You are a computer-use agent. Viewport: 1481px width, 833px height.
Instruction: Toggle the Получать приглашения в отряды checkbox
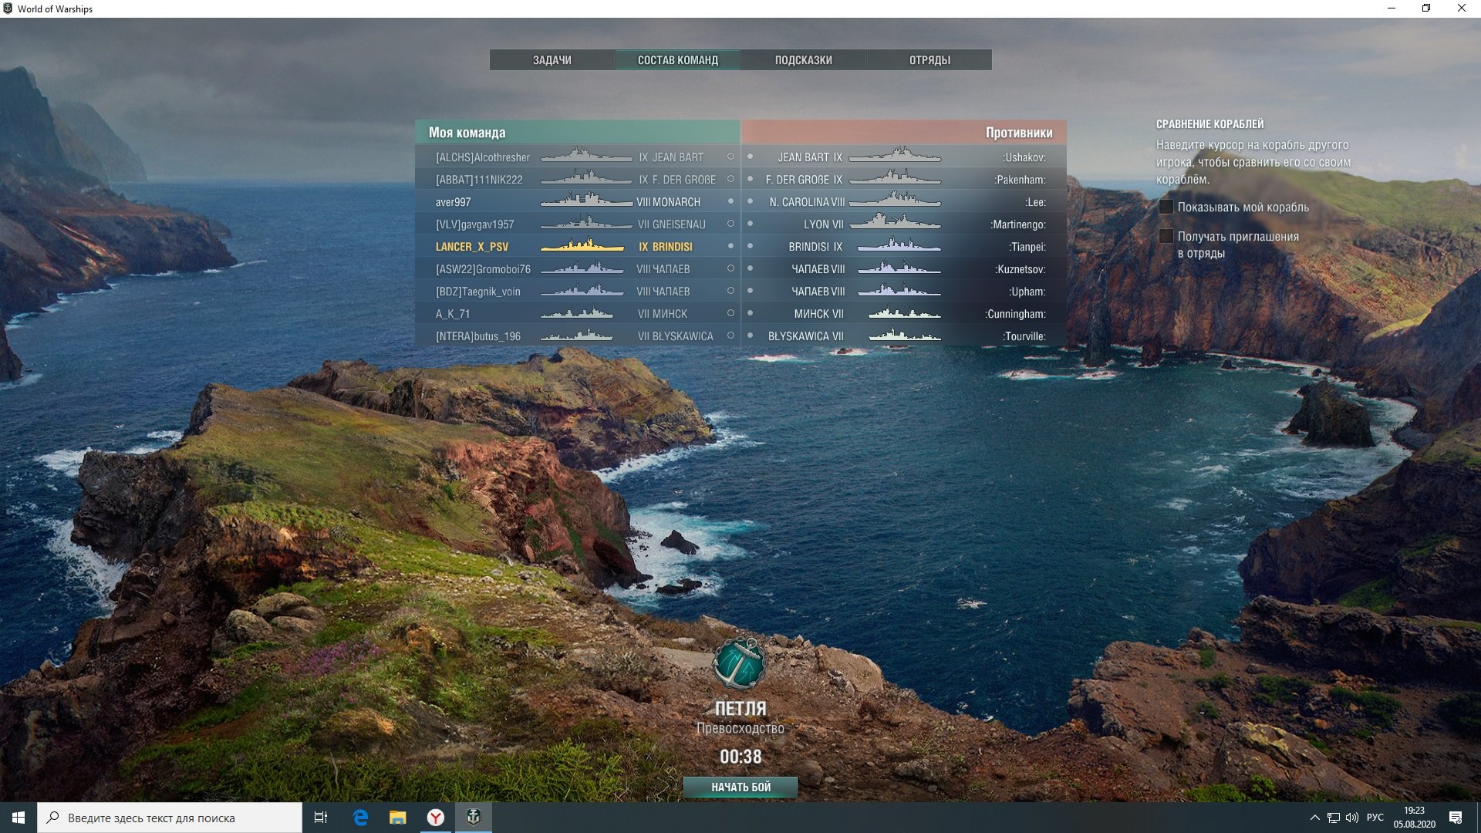1166,236
